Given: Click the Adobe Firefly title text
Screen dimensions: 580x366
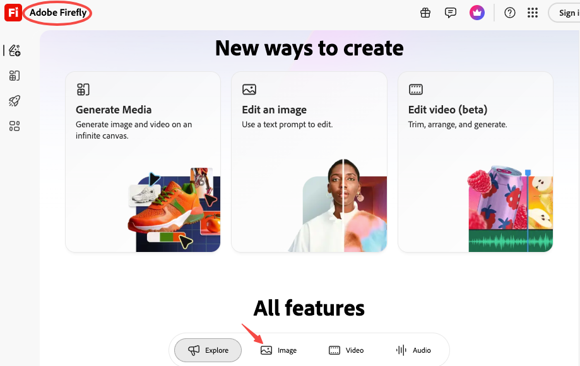Looking at the screenshot, I should coord(57,13).
